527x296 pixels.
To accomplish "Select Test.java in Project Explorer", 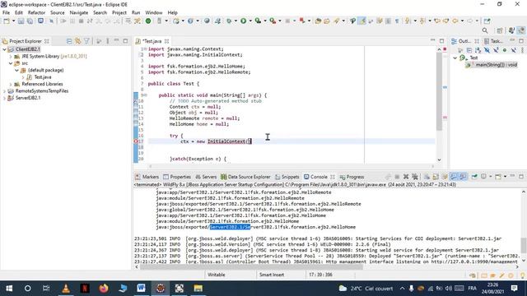I will 43,77.
